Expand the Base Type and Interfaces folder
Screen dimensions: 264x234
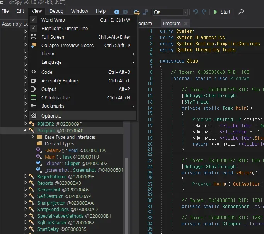click(x=33, y=137)
